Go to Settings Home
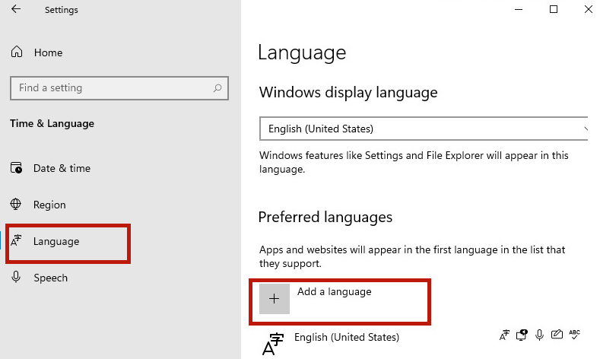The width and height of the screenshot is (600, 359). 48,52
